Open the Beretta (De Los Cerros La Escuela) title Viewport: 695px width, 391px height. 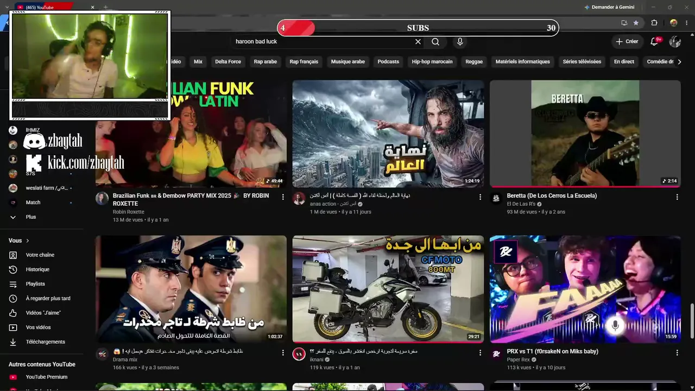point(552,195)
